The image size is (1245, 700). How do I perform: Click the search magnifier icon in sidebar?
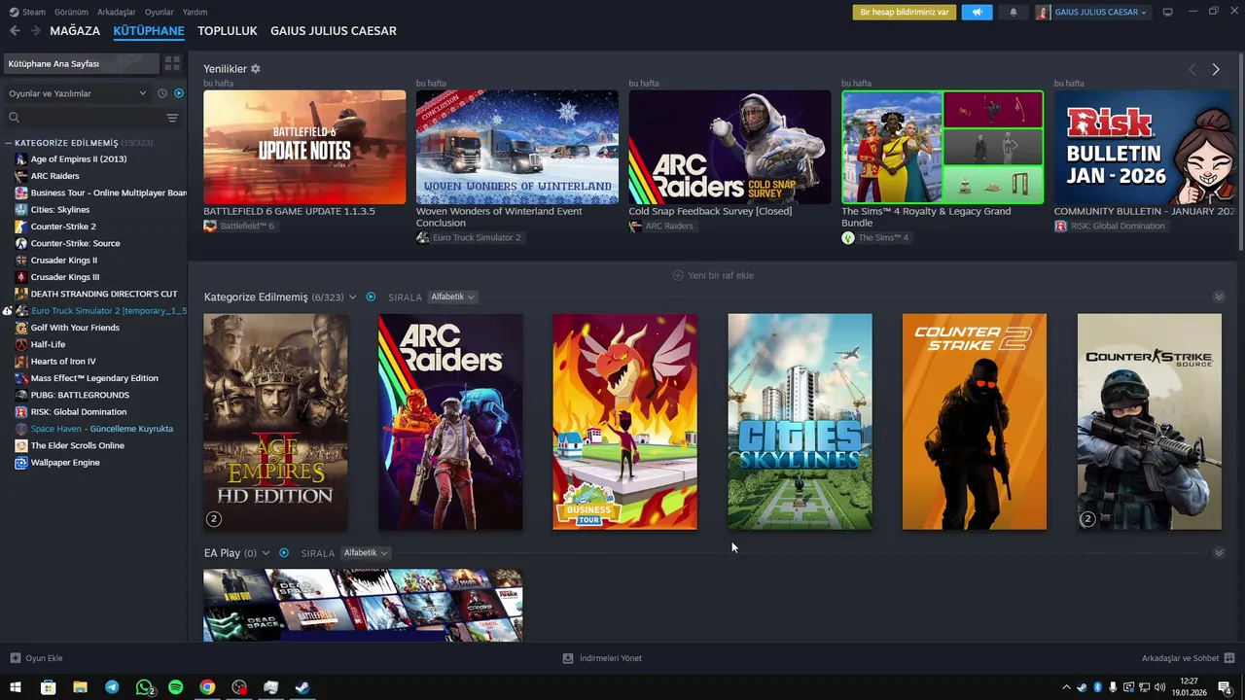pos(14,118)
